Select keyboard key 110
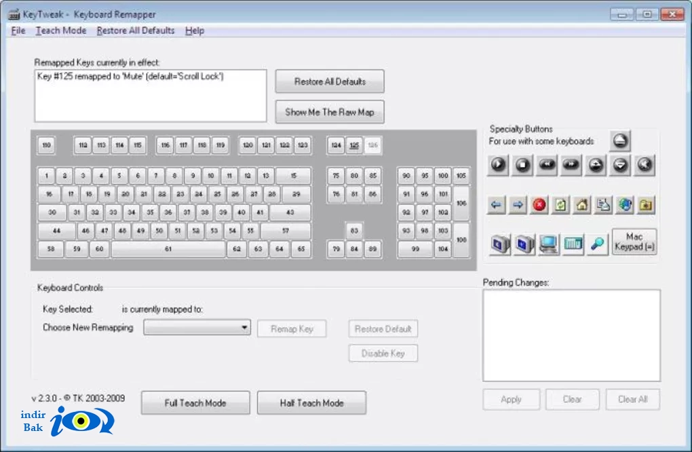Viewport: 692px width, 452px height. [x=46, y=145]
